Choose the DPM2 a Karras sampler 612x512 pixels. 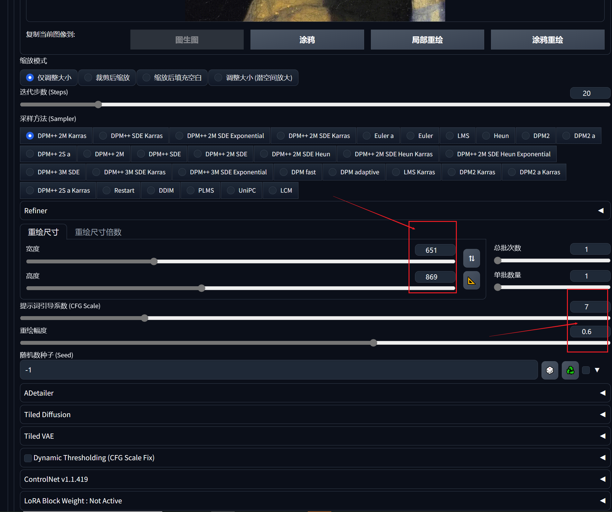(534, 172)
